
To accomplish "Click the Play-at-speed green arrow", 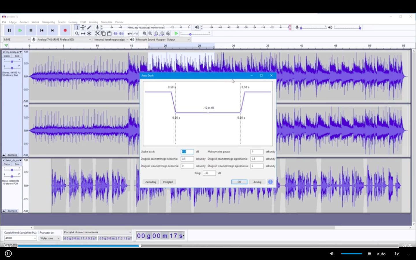I will tap(176, 34).
